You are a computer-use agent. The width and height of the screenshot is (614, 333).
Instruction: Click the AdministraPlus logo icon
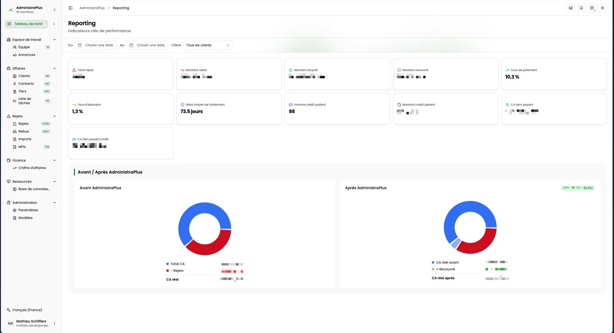point(10,10)
